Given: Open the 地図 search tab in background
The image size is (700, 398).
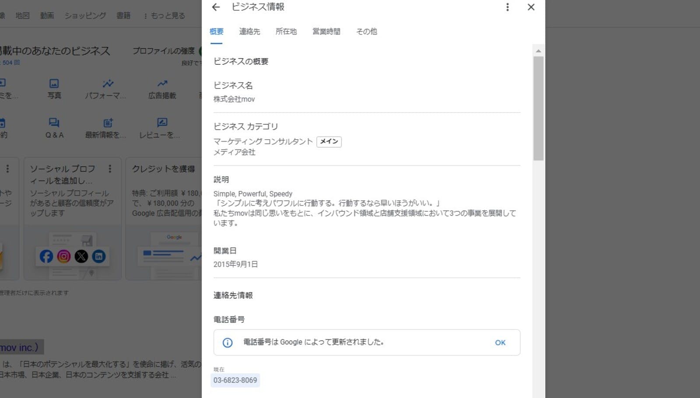Looking at the screenshot, I should 23,16.
